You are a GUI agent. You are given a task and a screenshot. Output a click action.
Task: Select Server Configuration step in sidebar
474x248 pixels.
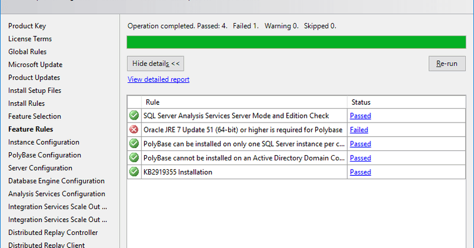coord(40,168)
